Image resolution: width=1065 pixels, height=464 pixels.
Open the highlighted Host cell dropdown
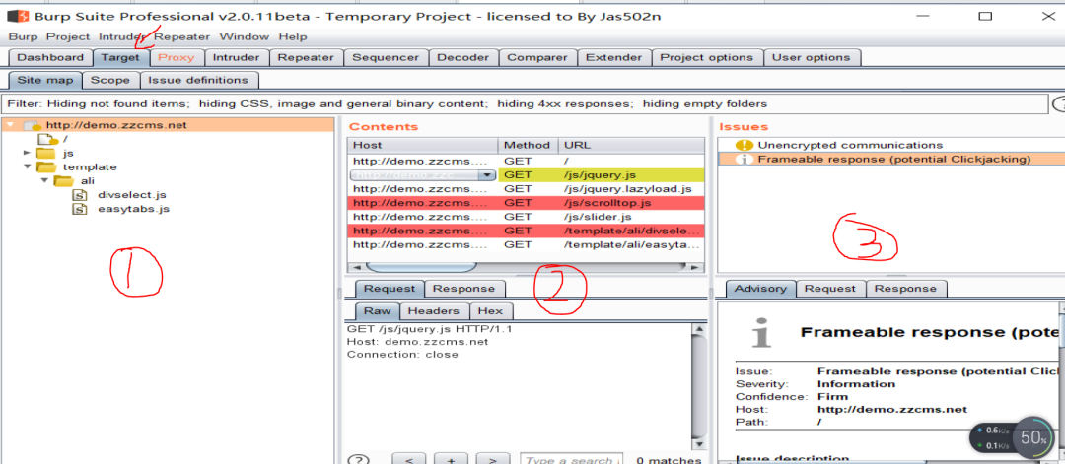coord(486,175)
